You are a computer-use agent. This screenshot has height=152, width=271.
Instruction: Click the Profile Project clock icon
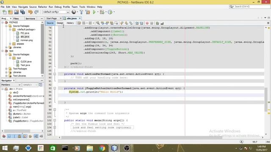[110, 12]
